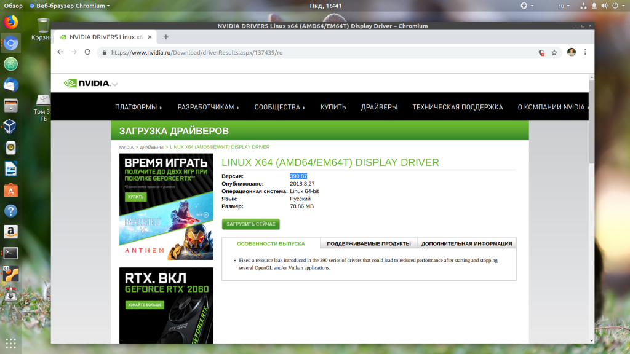Switch to ДОПОЛНИТЕЛЬНАЯ ИНФОРМАЦИЯ tab
630x354 pixels.
(466, 243)
